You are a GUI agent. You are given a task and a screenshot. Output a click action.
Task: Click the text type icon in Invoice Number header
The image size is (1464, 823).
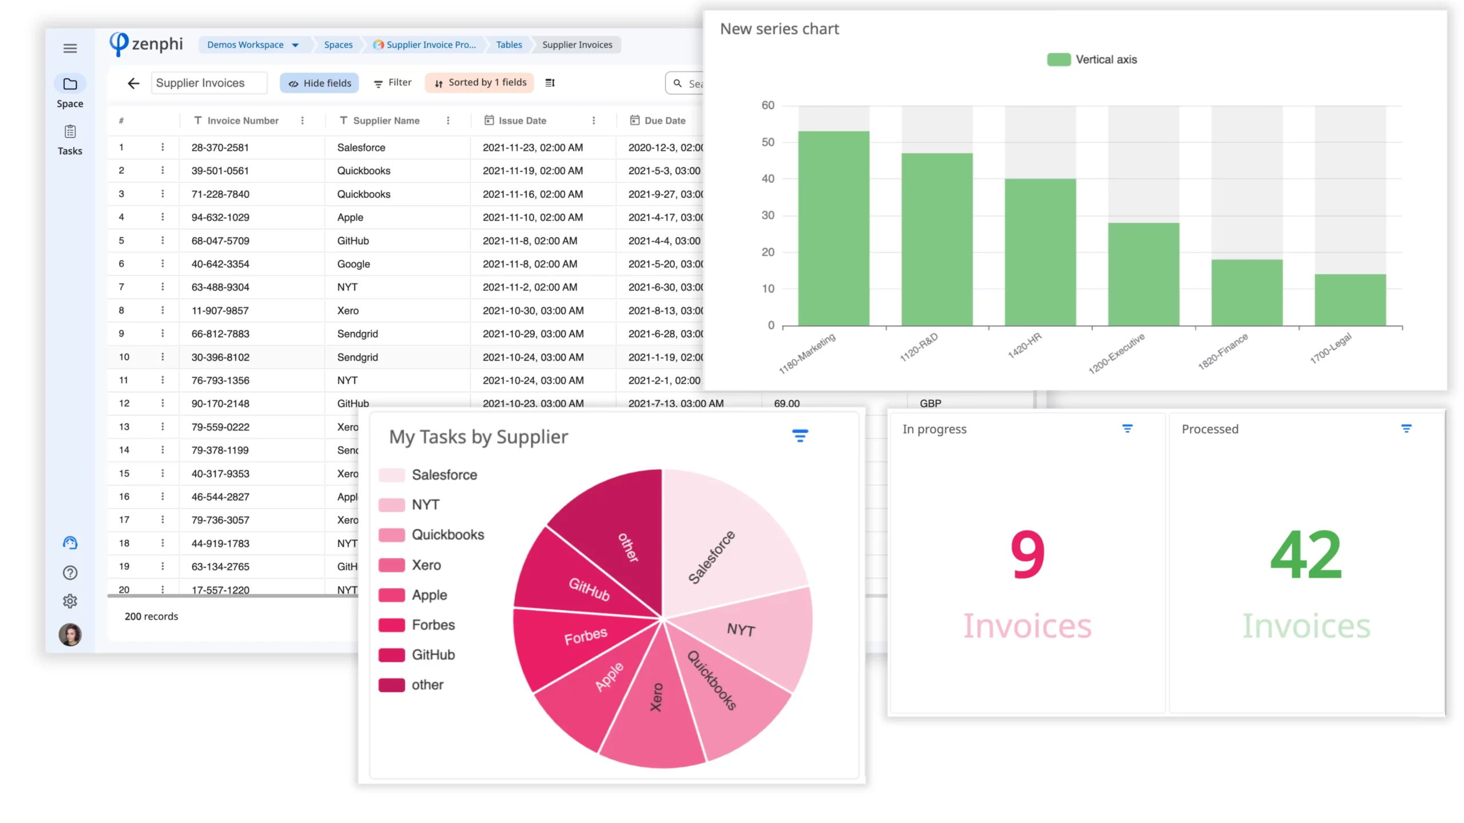197,120
